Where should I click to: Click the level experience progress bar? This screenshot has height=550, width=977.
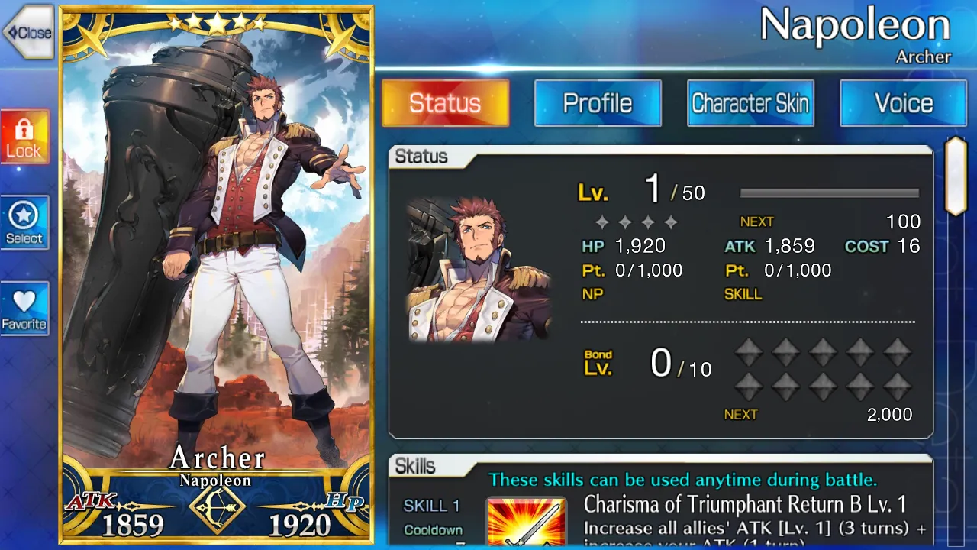(830, 193)
